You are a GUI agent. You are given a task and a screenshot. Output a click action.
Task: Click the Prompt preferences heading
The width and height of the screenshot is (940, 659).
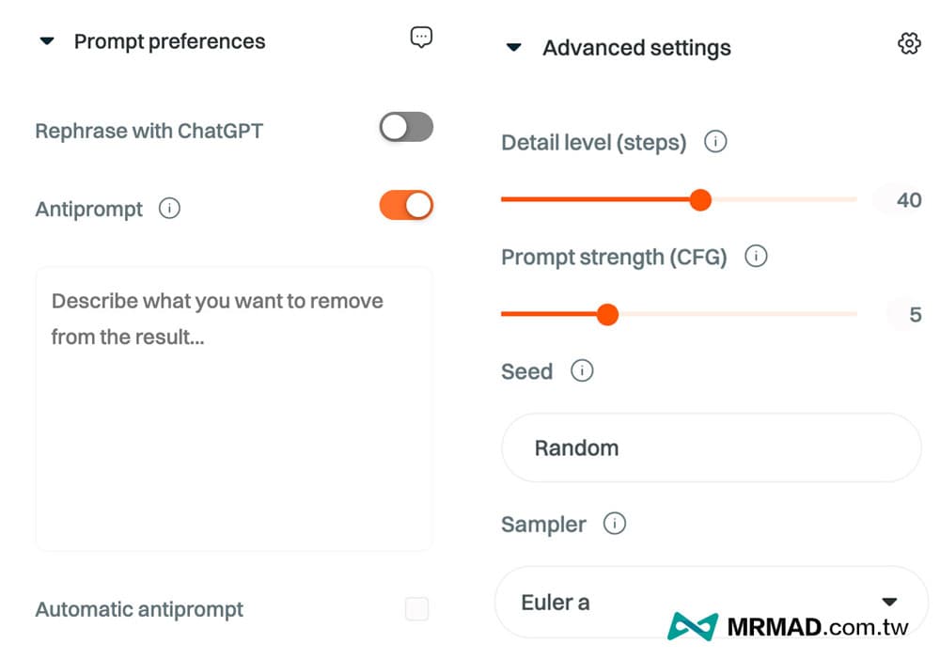[x=169, y=41]
